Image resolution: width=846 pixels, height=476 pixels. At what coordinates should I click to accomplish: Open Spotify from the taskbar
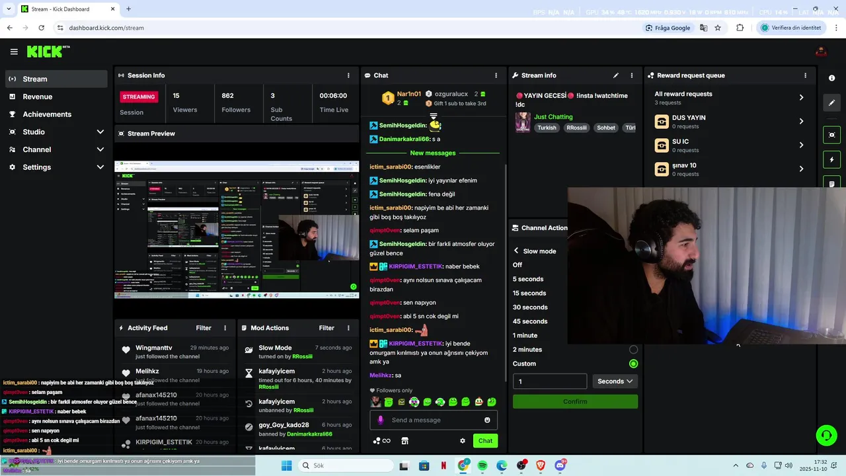[x=482, y=465]
